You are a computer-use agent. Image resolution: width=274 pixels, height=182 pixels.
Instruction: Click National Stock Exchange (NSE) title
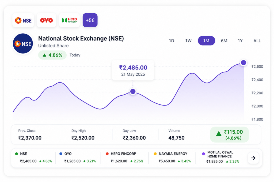tap(81, 38)
